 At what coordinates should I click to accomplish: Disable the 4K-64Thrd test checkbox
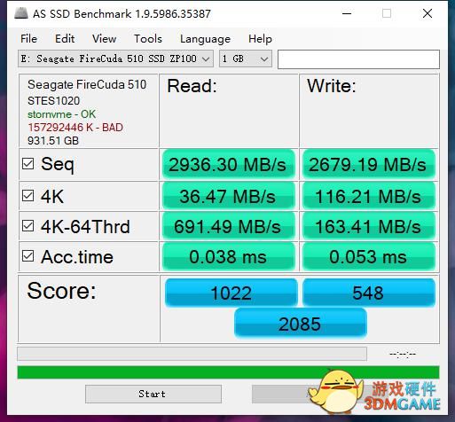[x=28, y=226]
